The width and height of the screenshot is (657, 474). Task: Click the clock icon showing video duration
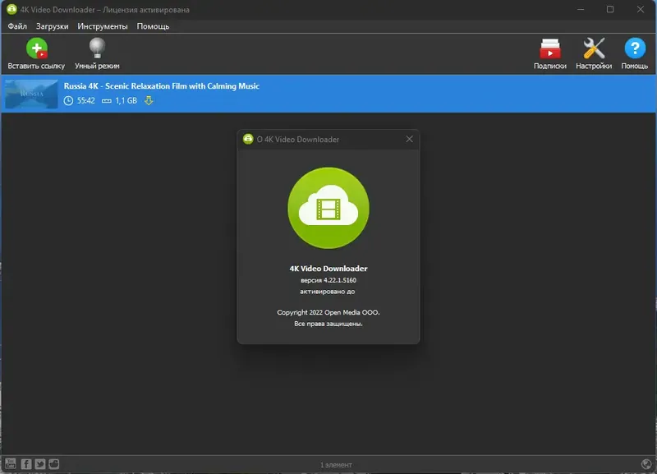point(69,102)
